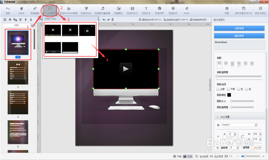Select page 2 thumbnail
Image resolution: width=269 pixels, height=160 pixels.
[x=18, y=72]
